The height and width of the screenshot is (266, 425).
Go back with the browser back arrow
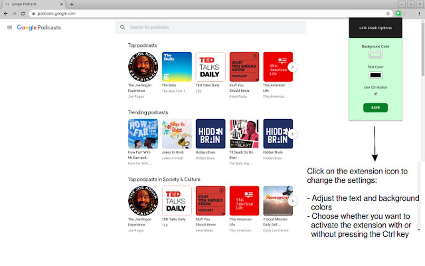pos(6,13)
